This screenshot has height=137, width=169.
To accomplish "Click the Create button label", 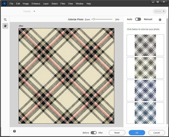I will [x=27, y=11].
